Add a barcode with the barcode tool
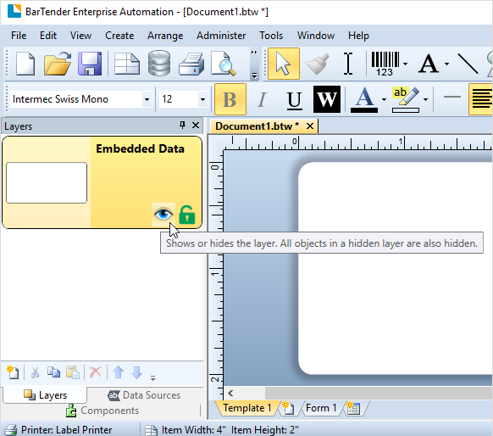This screenshot has width=493, height=436. pyautogui.click(x=385, y=64)
